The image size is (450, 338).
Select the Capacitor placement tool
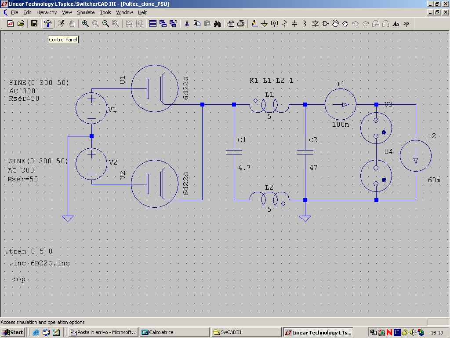click(295, 24)
